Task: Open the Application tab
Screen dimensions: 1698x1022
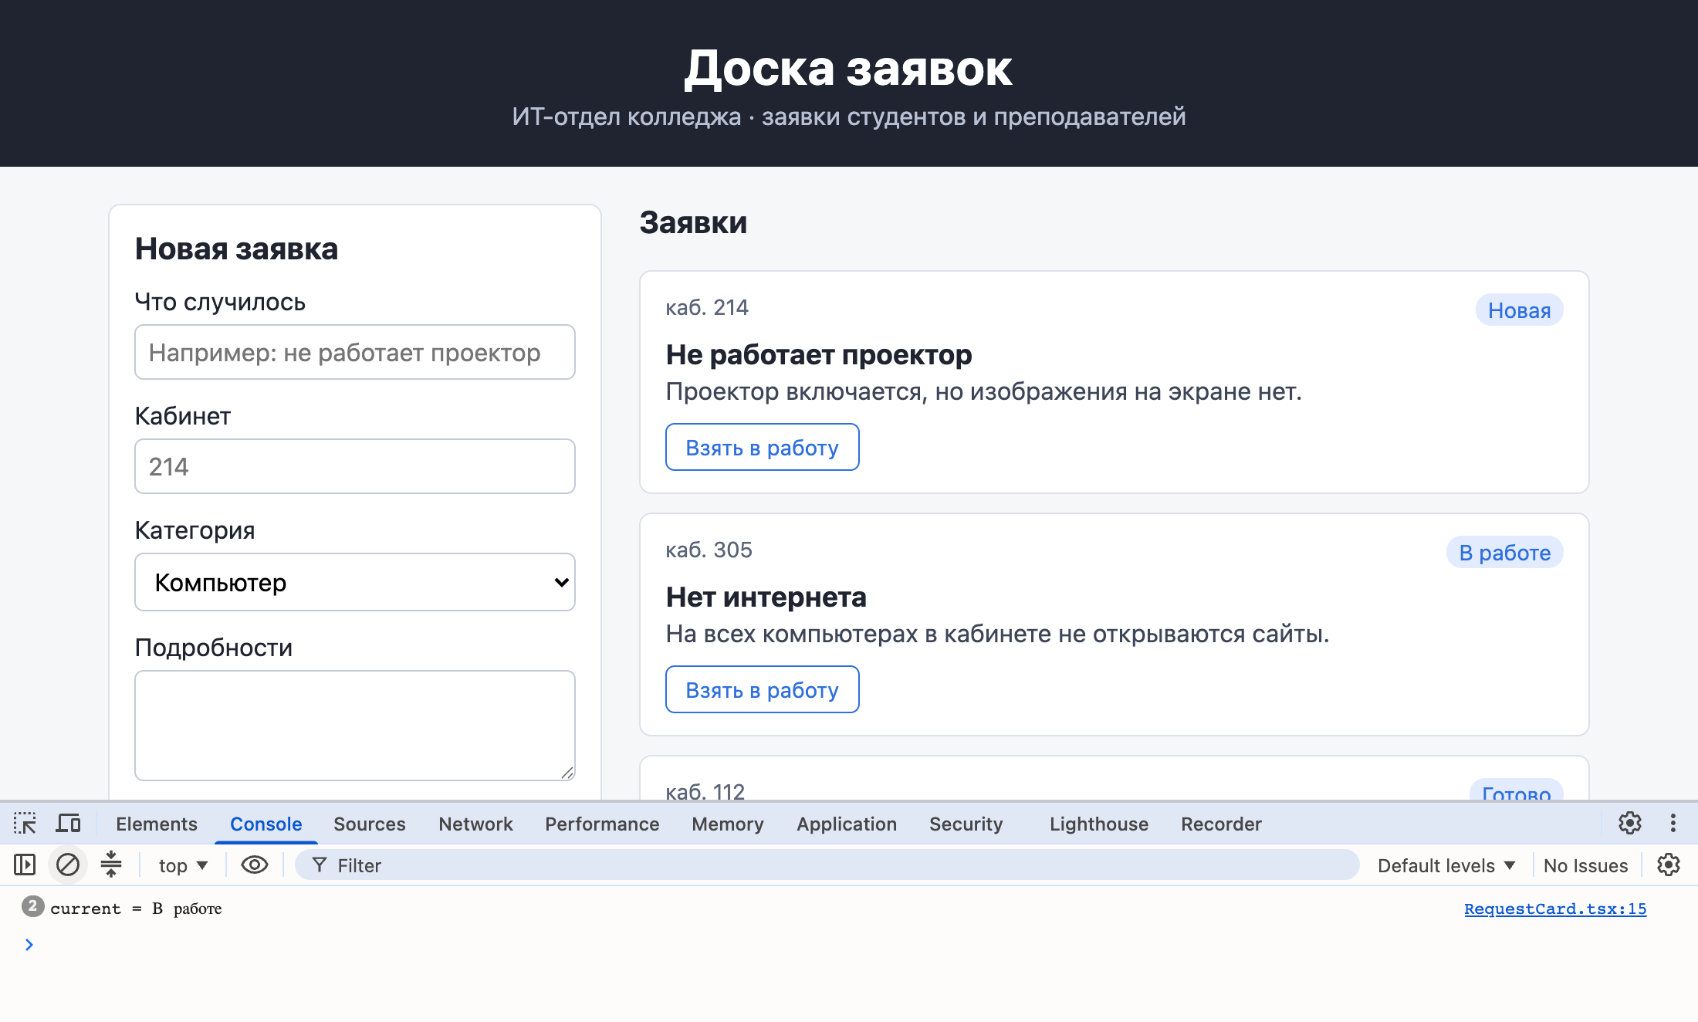Action: (847, 824)
